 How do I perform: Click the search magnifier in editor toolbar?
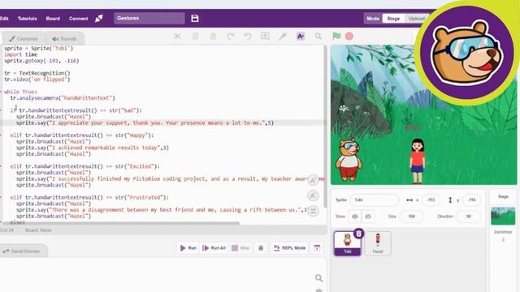click(318, 36)
